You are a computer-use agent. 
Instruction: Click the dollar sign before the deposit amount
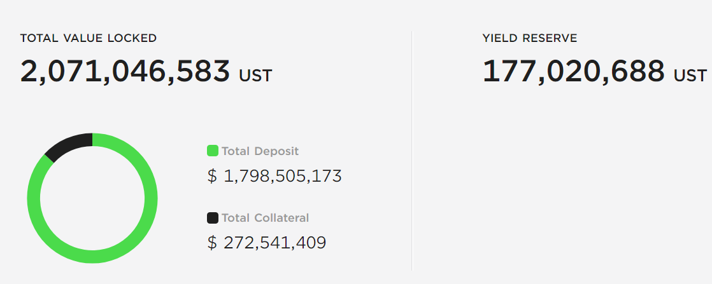tap(212, 176)
